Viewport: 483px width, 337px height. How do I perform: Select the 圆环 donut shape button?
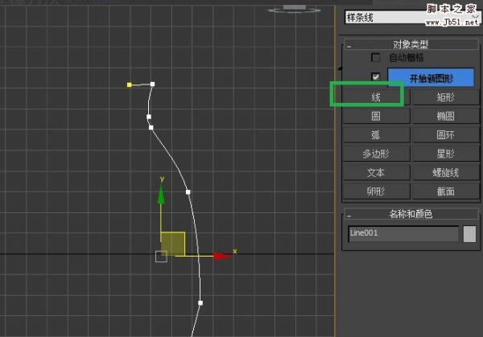(445, 135)
